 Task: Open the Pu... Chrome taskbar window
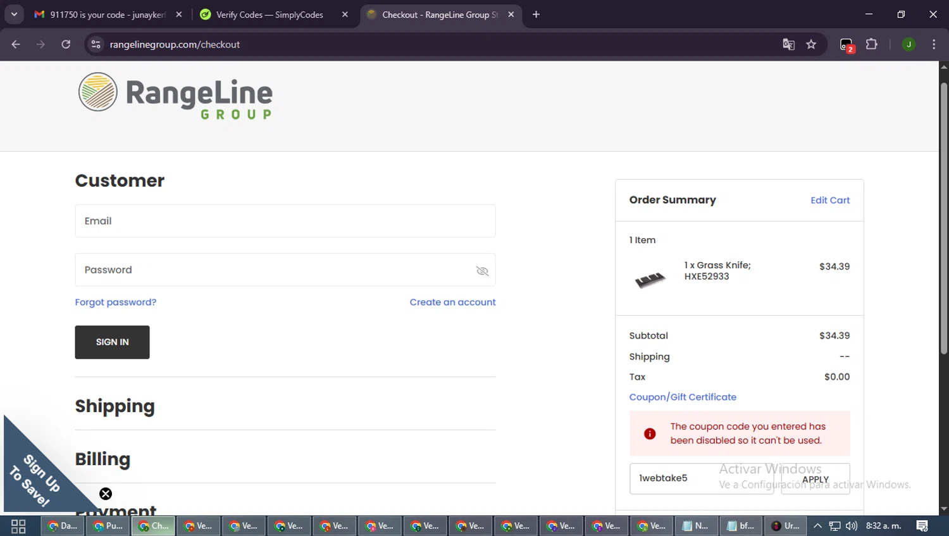(108, 526)
